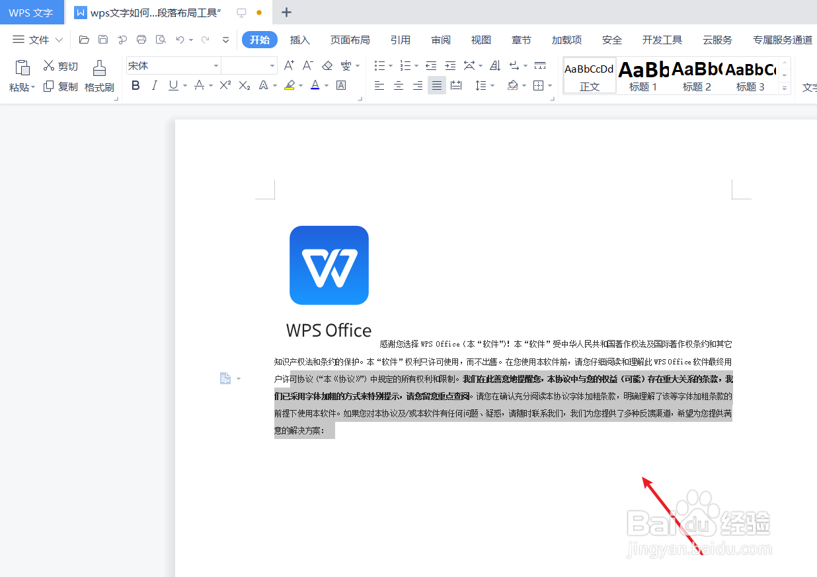This screenshot has width=817, height=577.
Task: Apply the font color A
Action: (x=315, y=85)
